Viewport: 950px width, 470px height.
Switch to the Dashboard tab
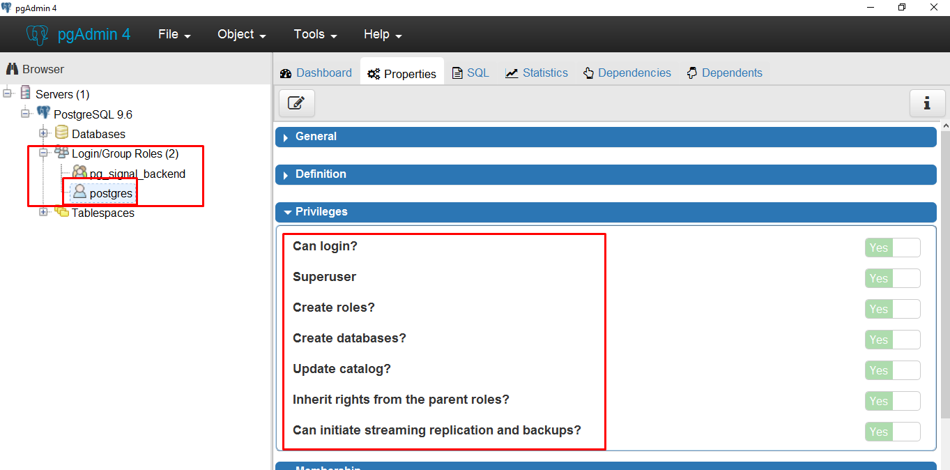coord(316,73)
